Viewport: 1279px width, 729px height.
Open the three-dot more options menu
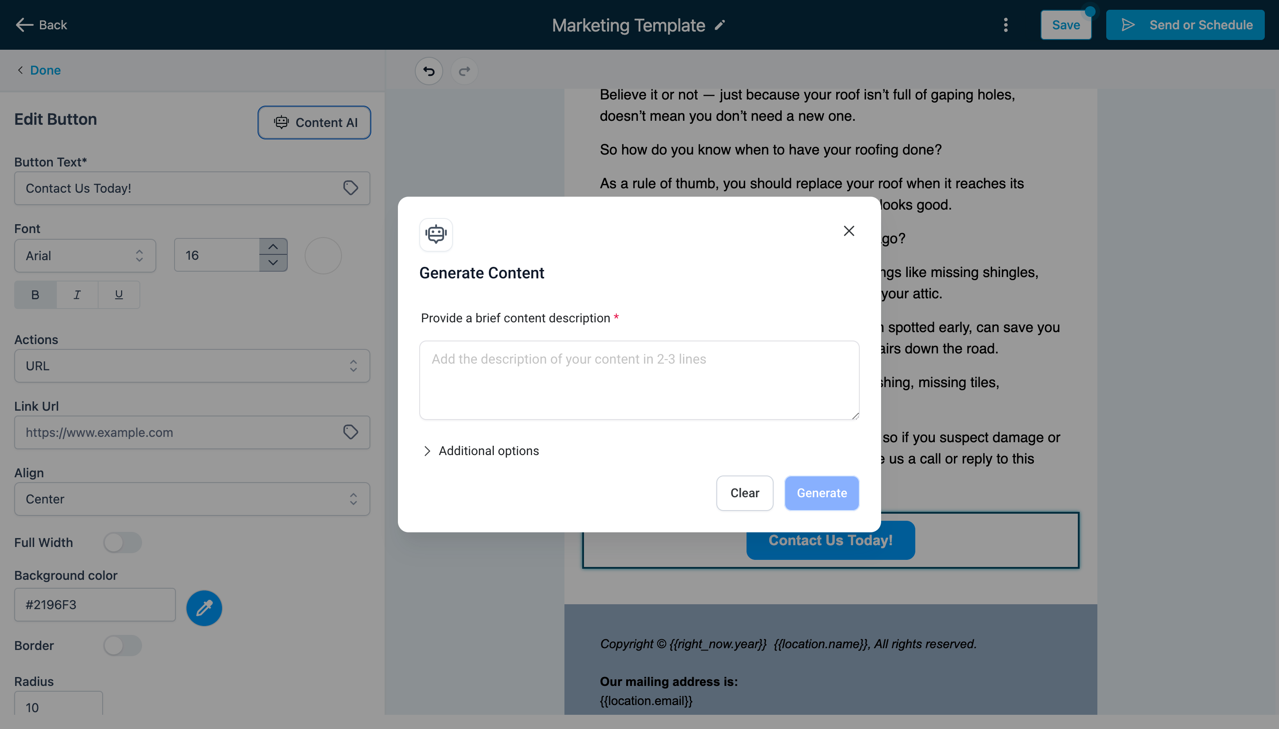[1005, 25]
